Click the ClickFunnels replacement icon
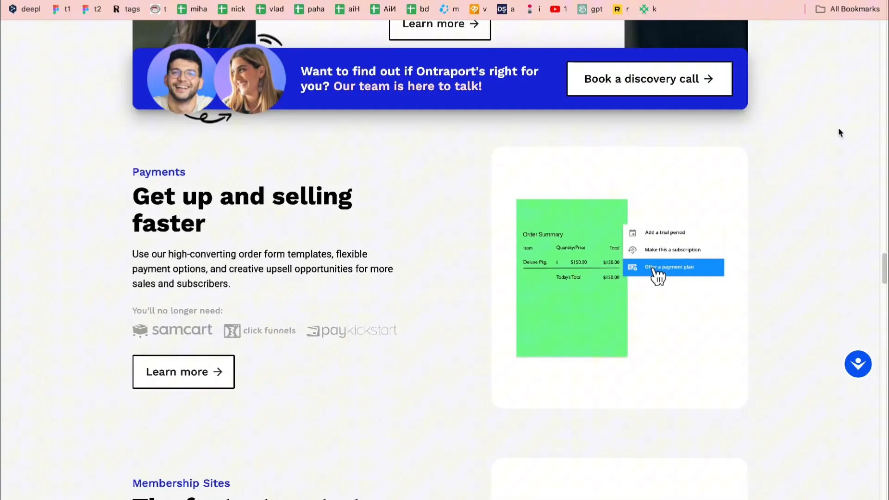 (x=231, y=330)
